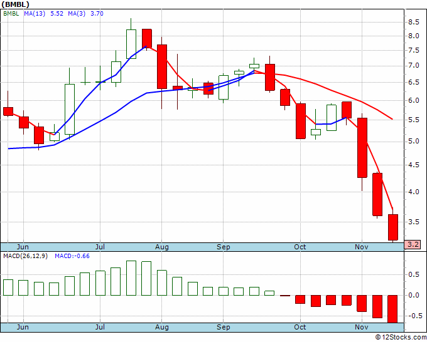427x342 pixels.
Task: Click the Jun marker on upper timeline
Action: click(x=23, y=247)
